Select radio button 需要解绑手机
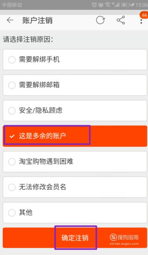 75,60
